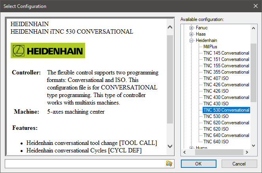Screen dimensions: 262x173
Task: Click tree list scroll down arrow
Action: (253, 146)
